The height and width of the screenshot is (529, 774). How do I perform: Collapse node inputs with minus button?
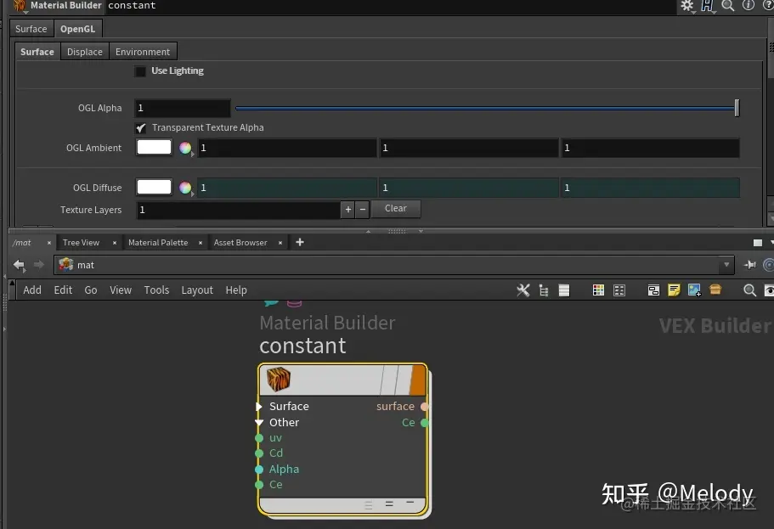pyautogui.click(x=410, y=503)
